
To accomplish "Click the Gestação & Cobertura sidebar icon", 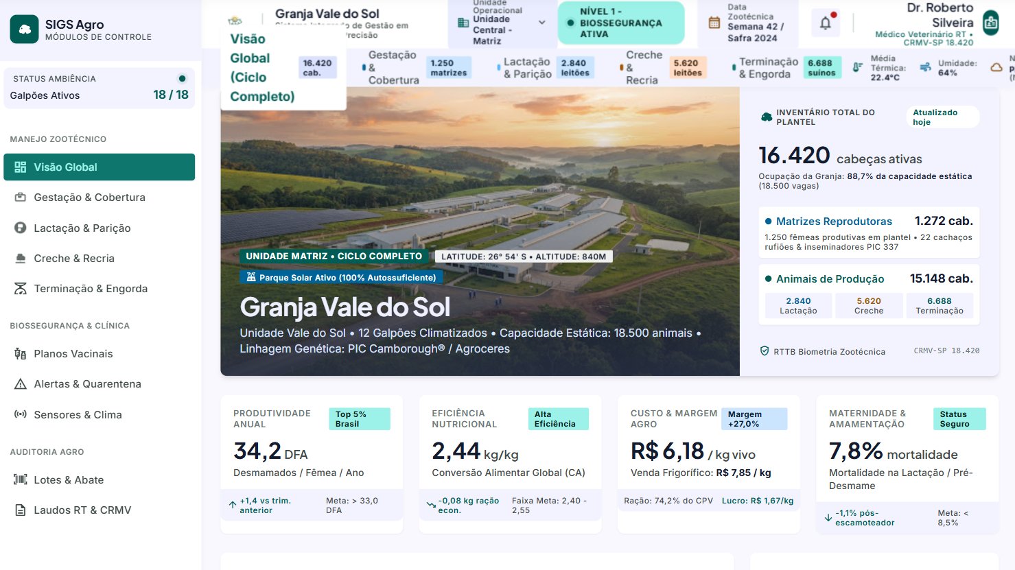I will 21,198.
